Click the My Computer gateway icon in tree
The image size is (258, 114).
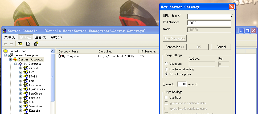21,64
